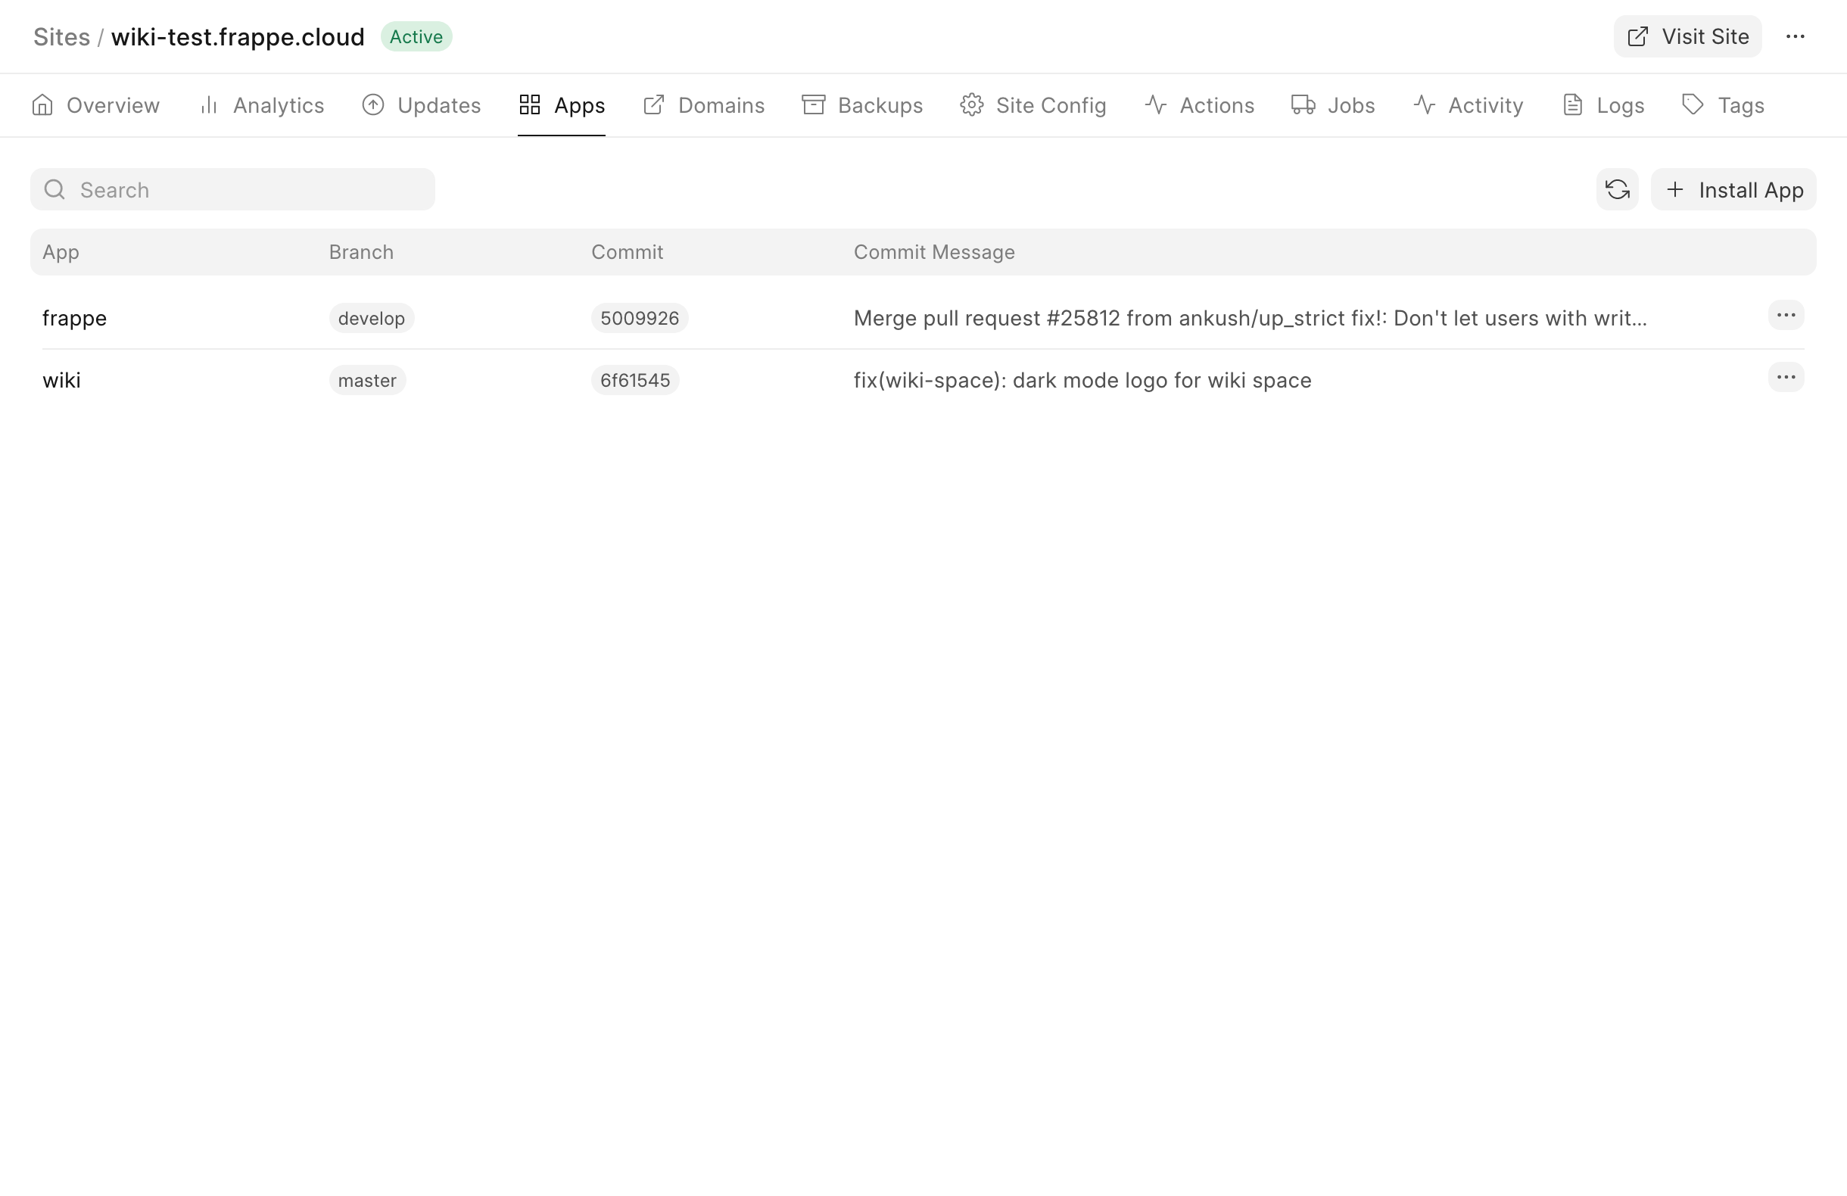The width and height of the screenshot is (1847, 1196).
Task: Click the Install App button
Action: click(x=1733, y=189)
